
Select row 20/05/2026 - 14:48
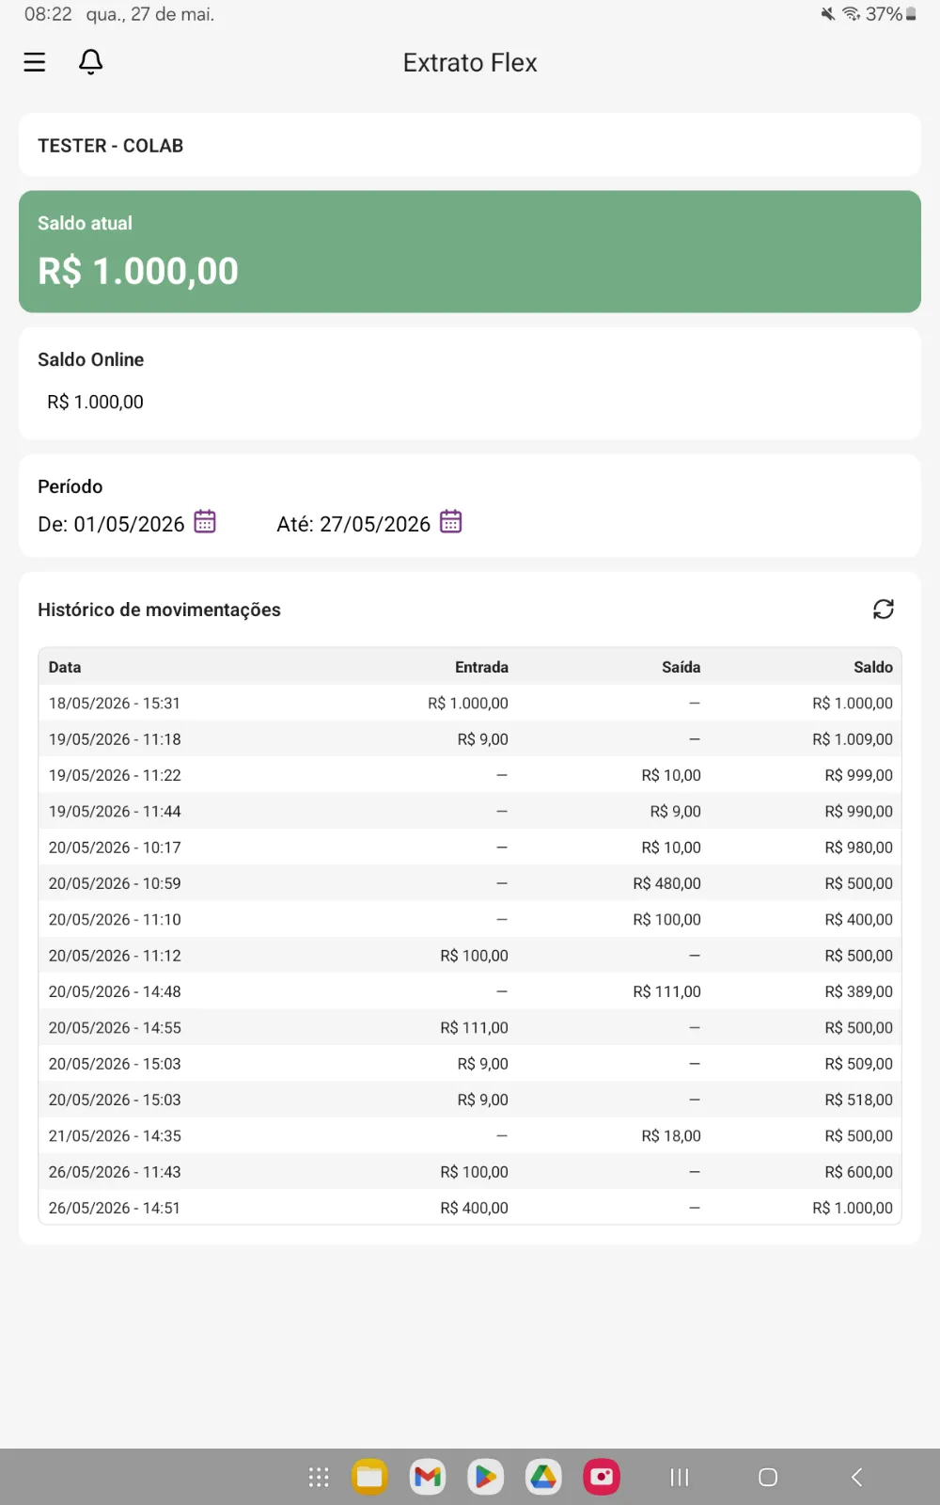(x=470, y=991)
